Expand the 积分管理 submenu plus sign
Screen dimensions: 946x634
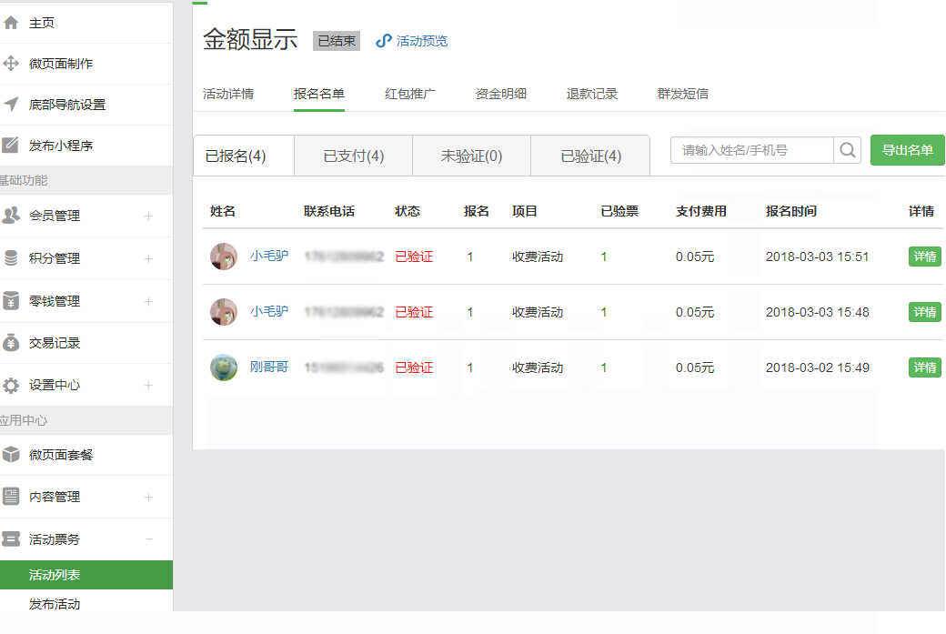(x=148, y=259)
